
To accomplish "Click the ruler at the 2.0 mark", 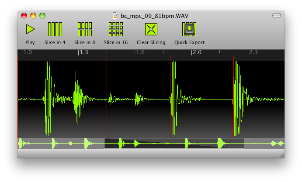I will pos(196,52).
